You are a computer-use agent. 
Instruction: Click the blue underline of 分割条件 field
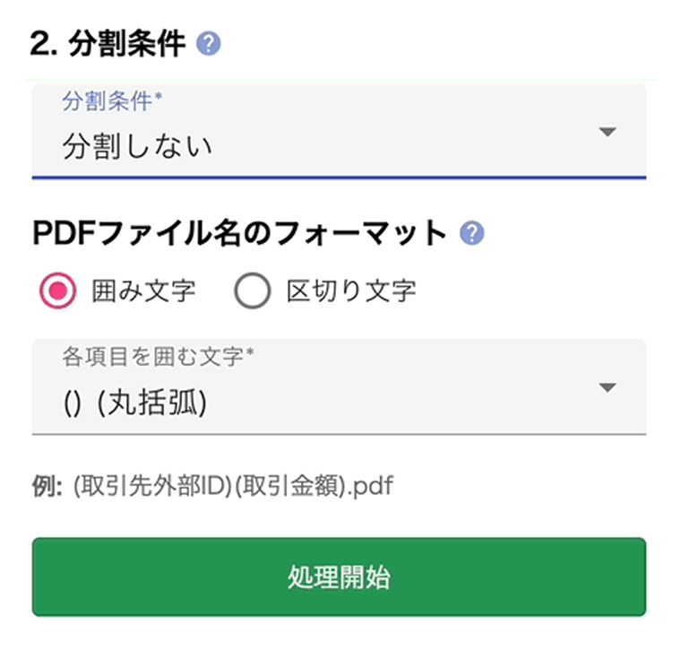click(339, 177)
